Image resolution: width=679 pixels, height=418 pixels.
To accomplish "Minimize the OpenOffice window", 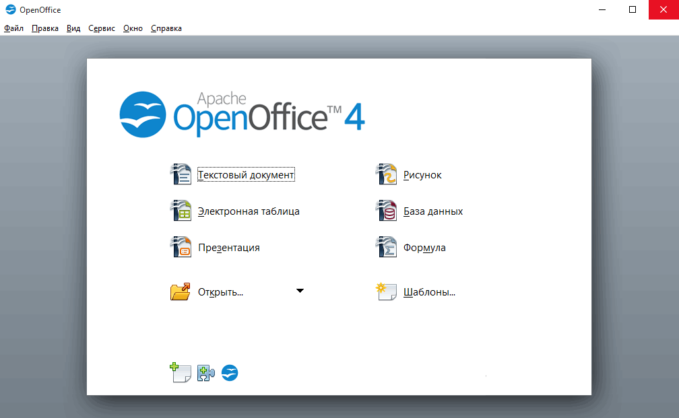I will (602, 9).
